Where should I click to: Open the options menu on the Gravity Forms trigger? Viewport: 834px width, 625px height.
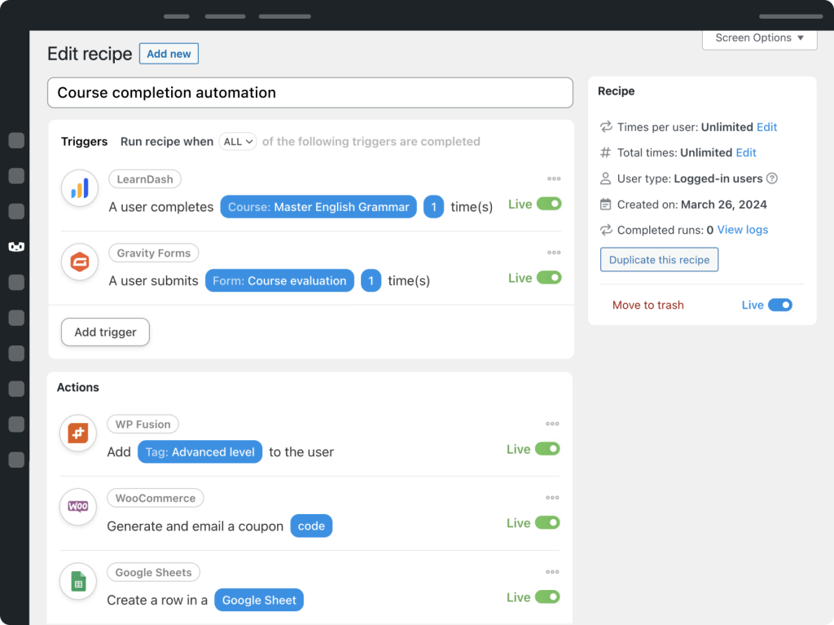(554, 253)
